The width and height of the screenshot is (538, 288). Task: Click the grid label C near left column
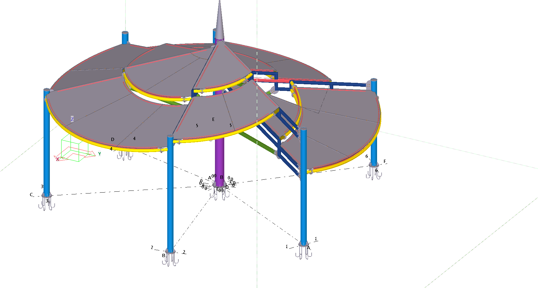31,195
